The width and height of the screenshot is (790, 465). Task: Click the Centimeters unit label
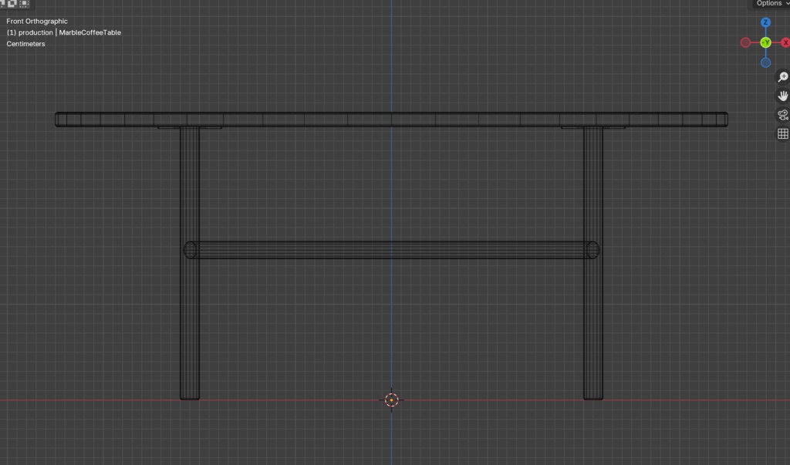(x=25, y=44)
